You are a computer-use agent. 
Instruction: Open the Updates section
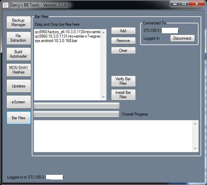coord(19,86)
